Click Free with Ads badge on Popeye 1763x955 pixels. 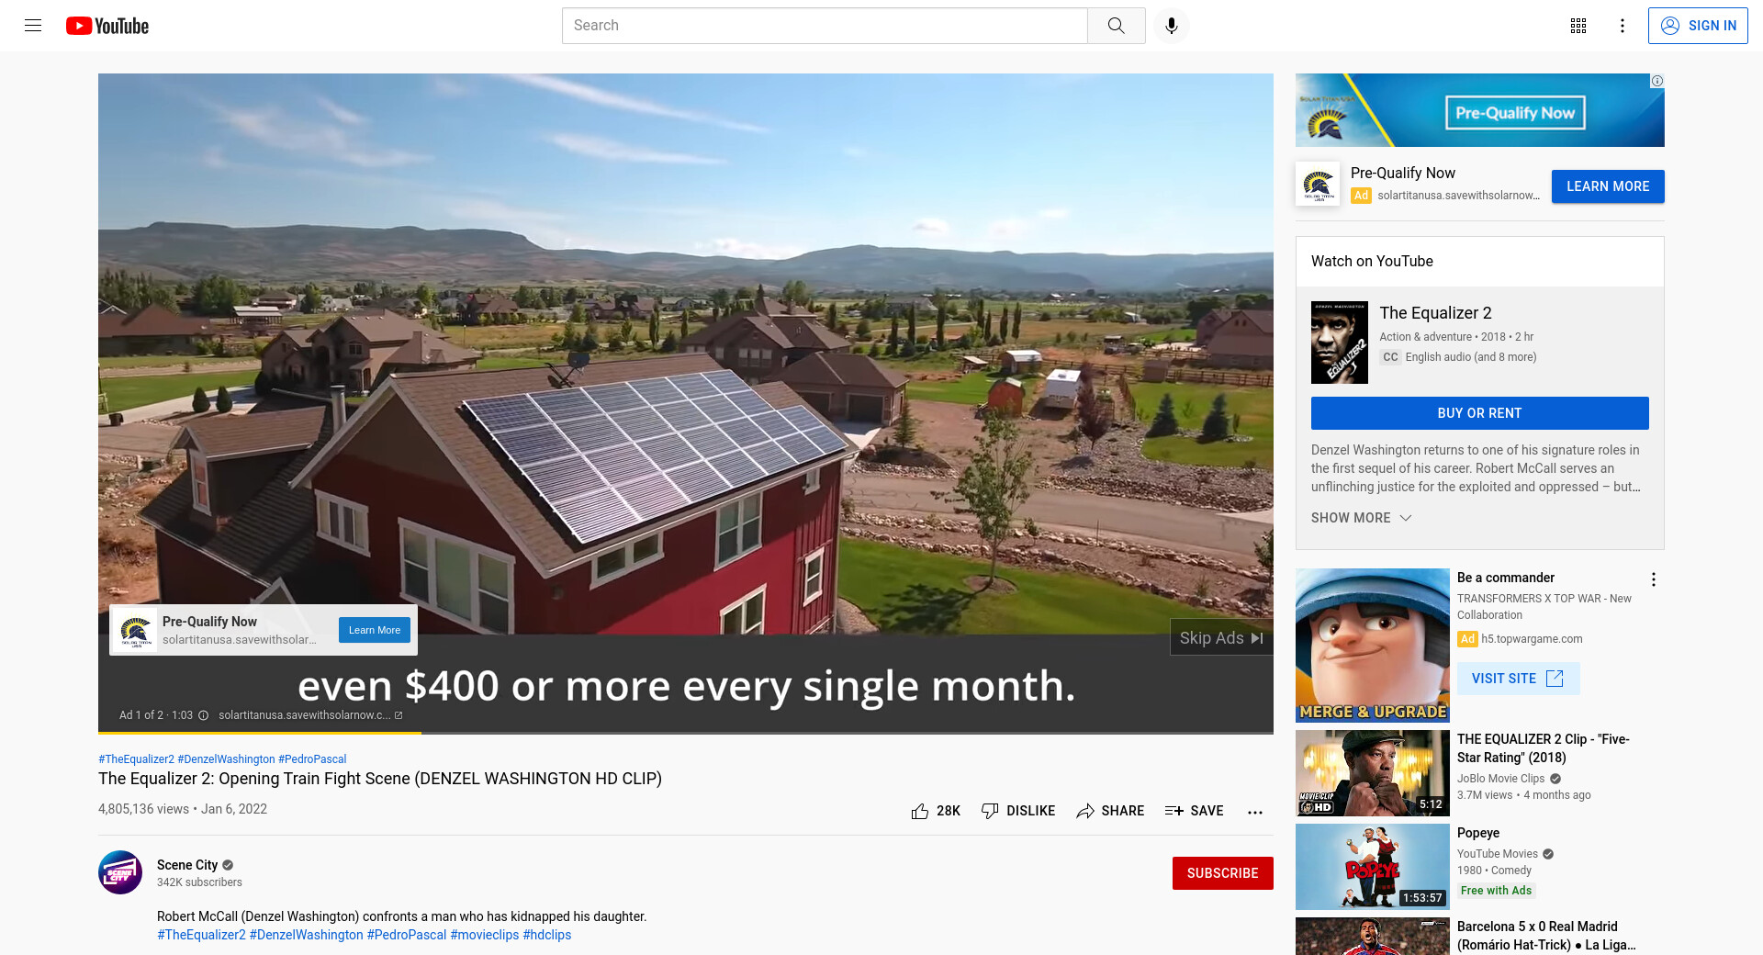[x=1496, y=891]
